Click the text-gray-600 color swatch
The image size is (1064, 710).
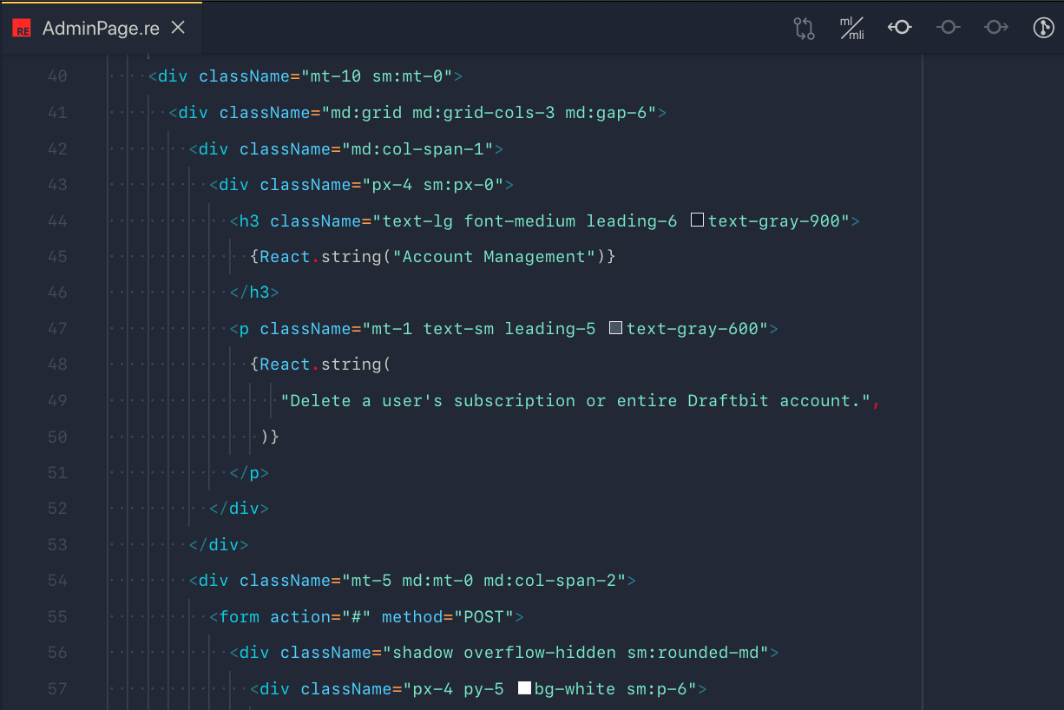(616, 328)
